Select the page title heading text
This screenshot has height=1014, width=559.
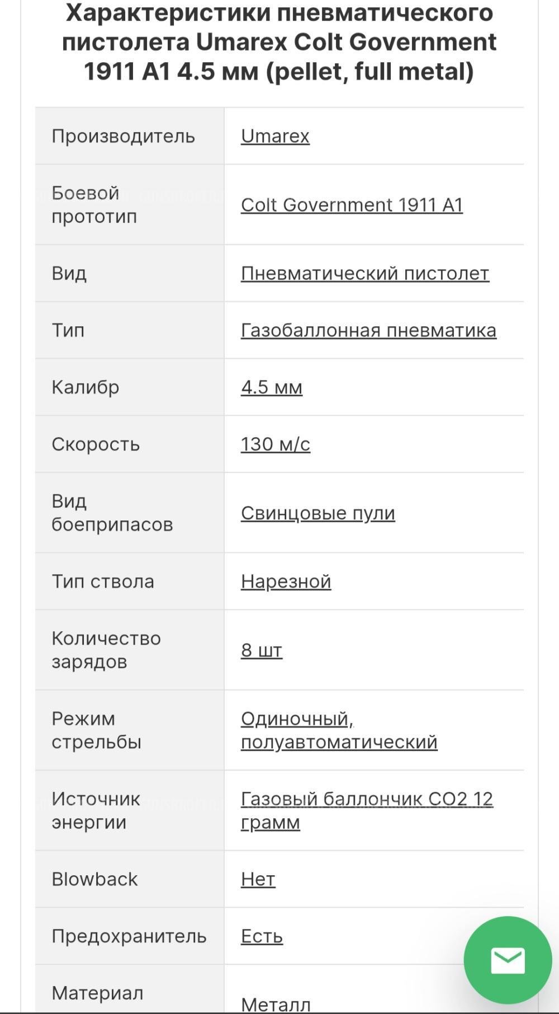pos(279,41)
